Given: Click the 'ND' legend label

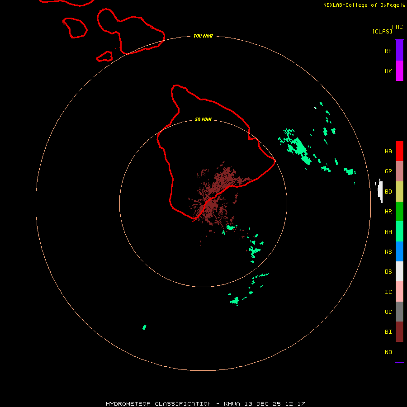Looking at the screenshot, I should coord(388,352).
